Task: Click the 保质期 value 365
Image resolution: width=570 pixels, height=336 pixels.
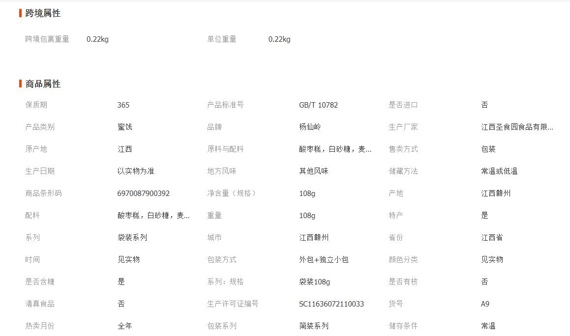Action: [123, 105]
